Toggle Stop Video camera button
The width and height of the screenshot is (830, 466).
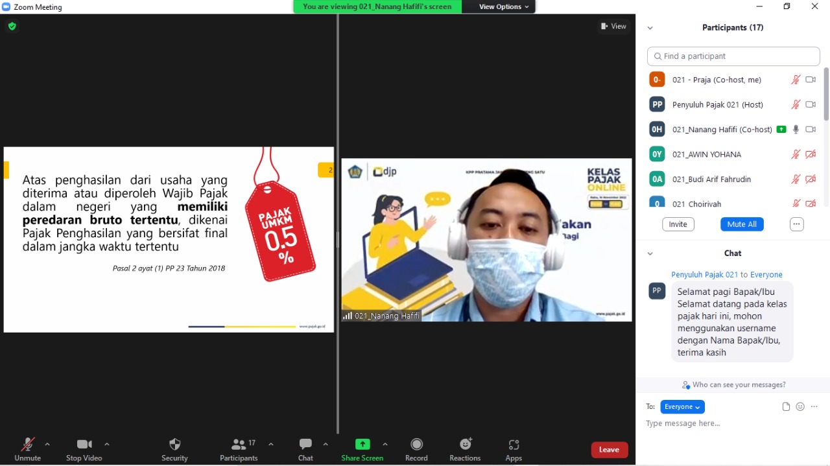coord(84,445)
